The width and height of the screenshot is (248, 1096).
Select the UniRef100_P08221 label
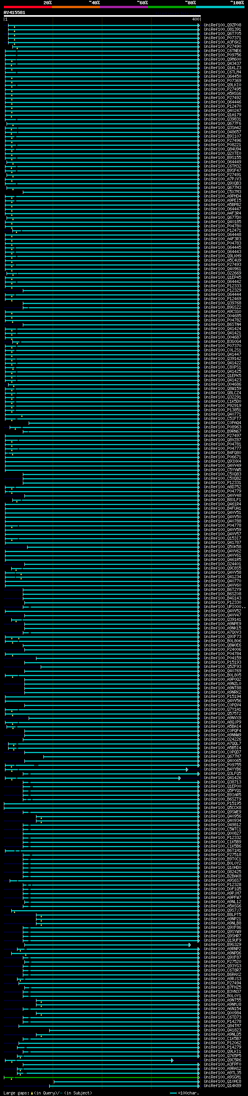pos(222,145)
